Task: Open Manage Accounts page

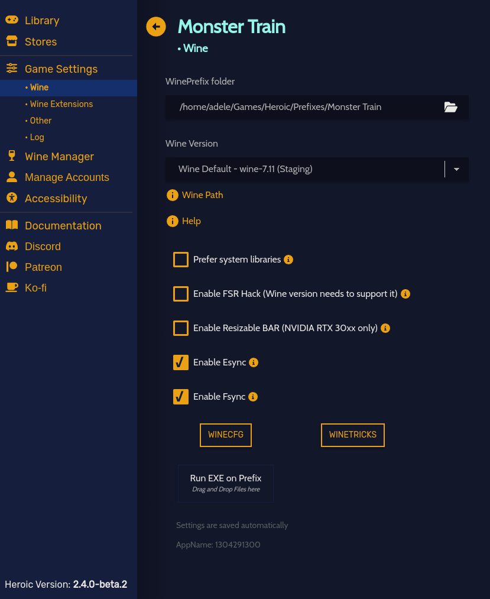Action: coord(67,177)
